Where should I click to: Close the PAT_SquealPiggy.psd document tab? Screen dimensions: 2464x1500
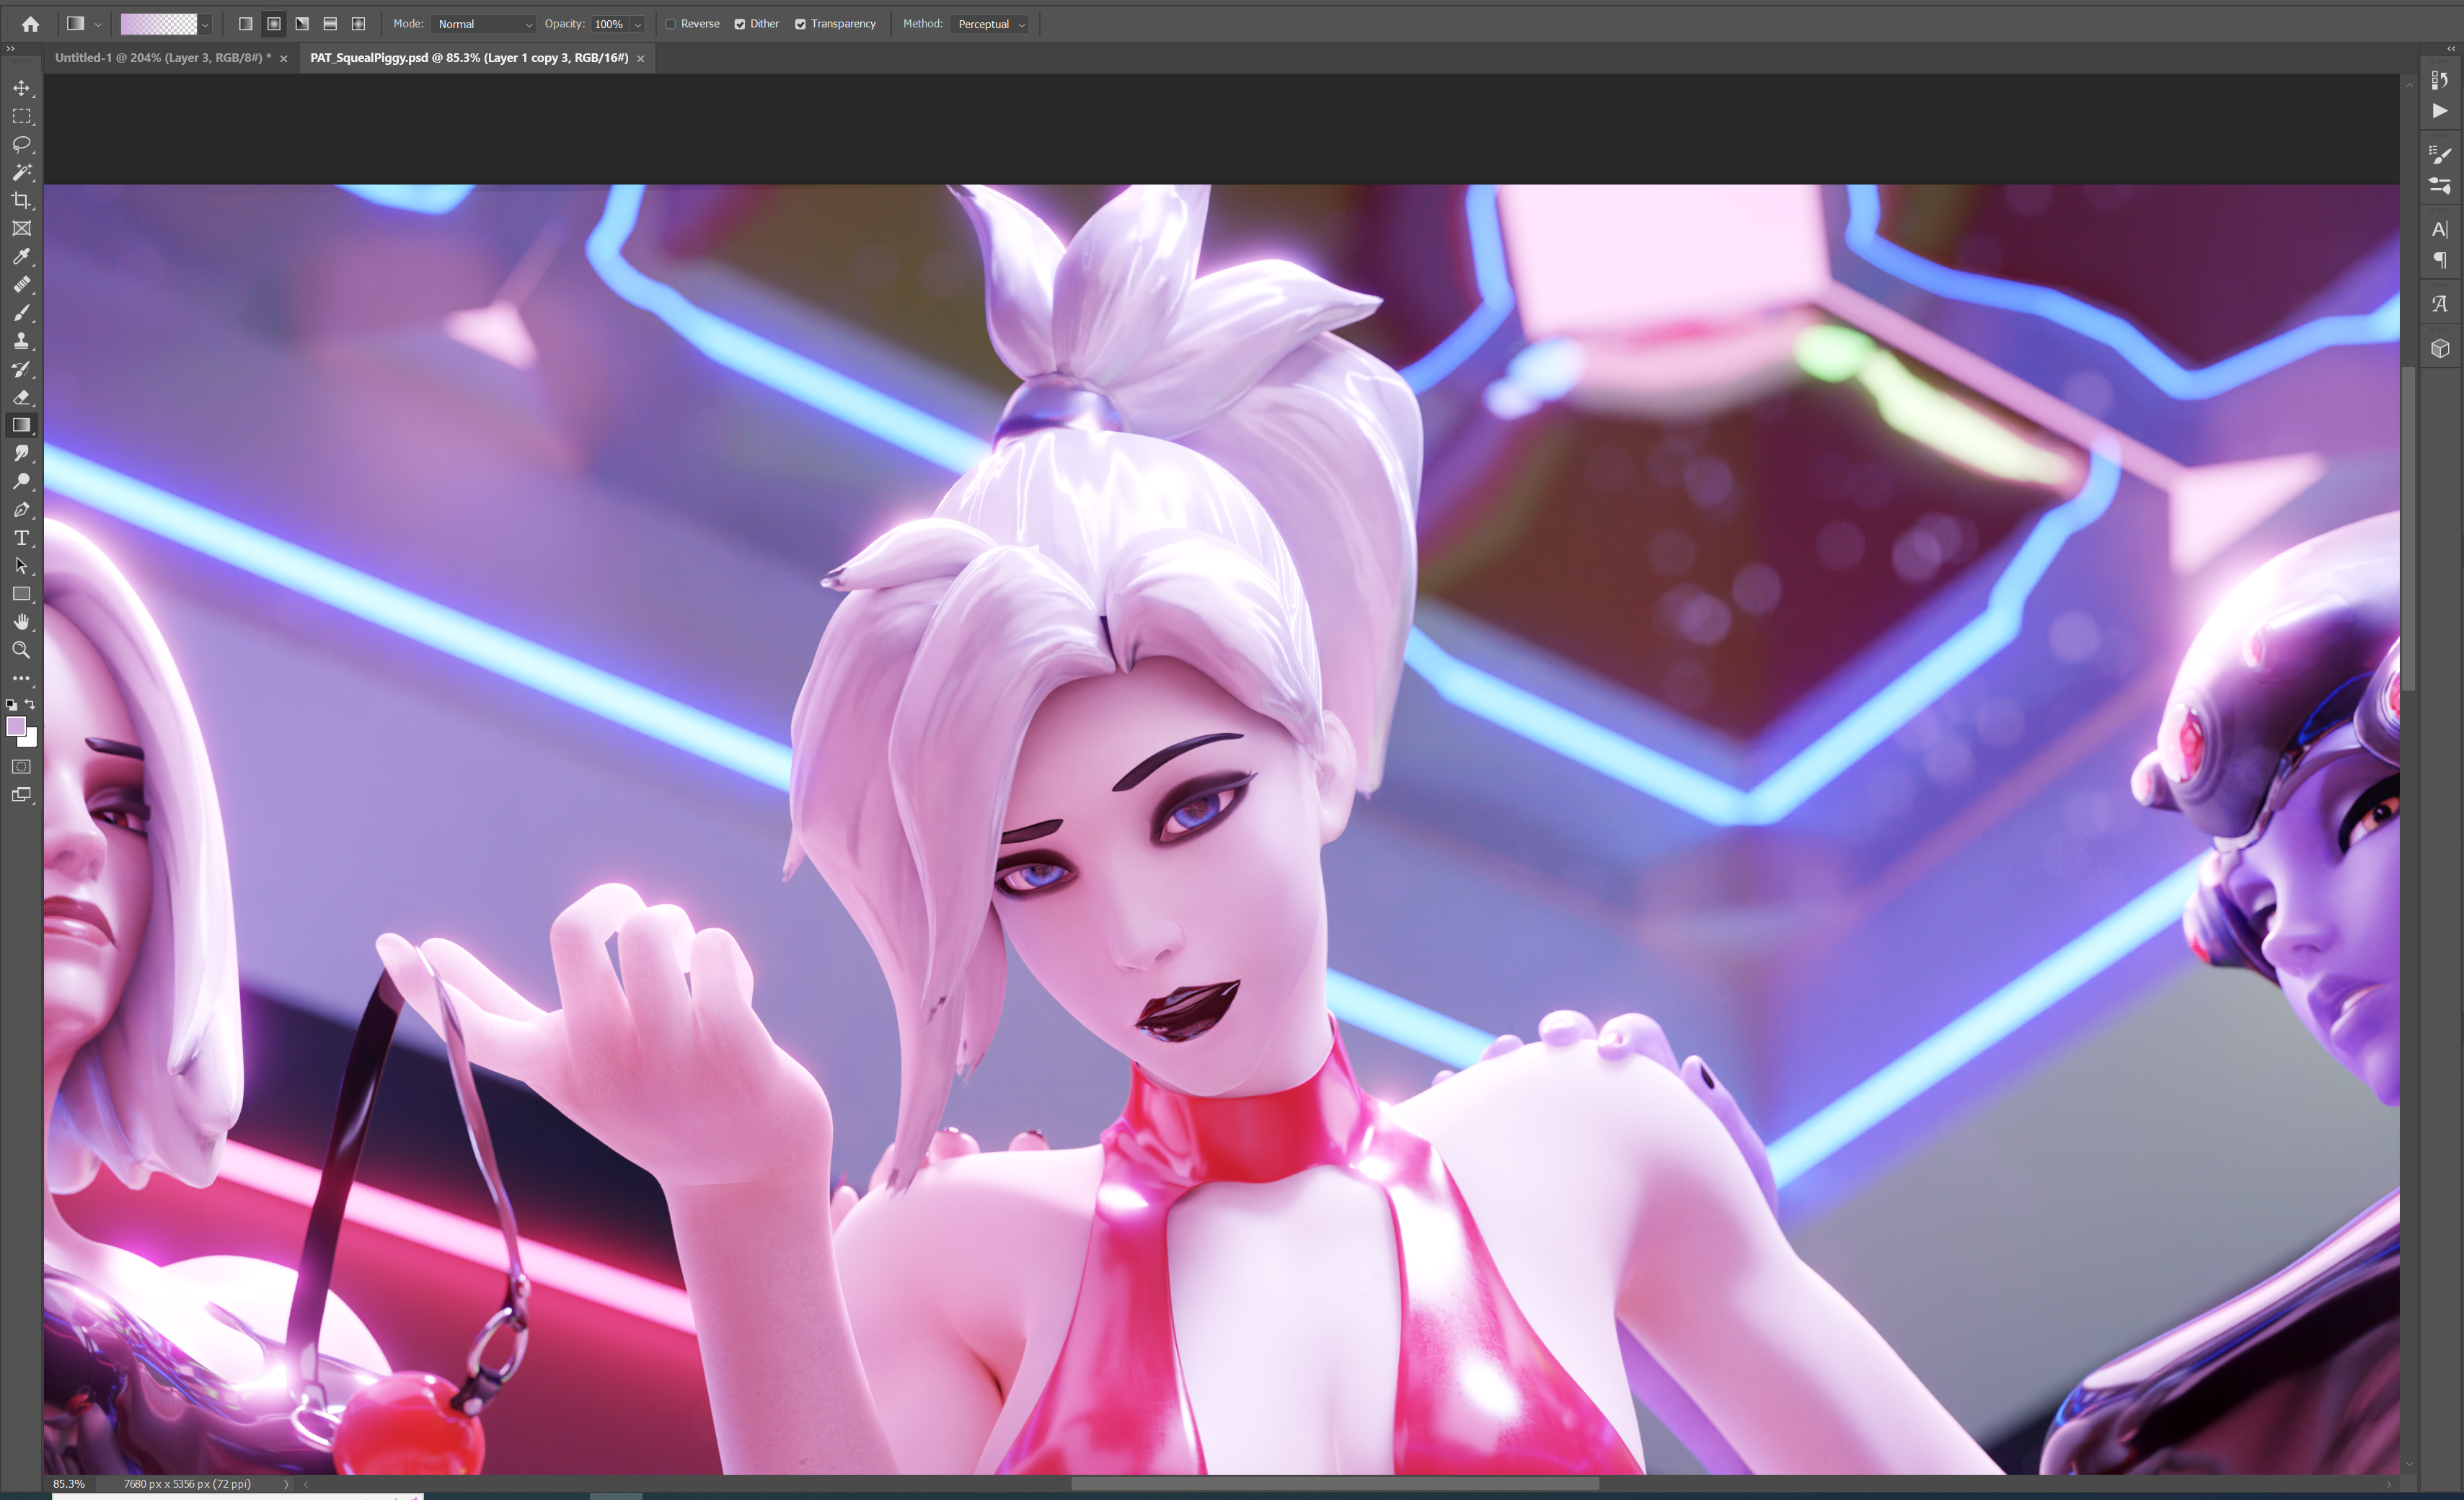pyautogui.click(x=641, y=59)
